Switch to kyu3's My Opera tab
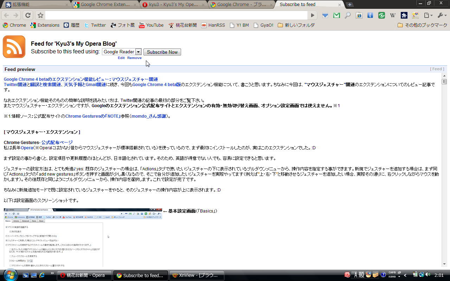 point(173,5)
